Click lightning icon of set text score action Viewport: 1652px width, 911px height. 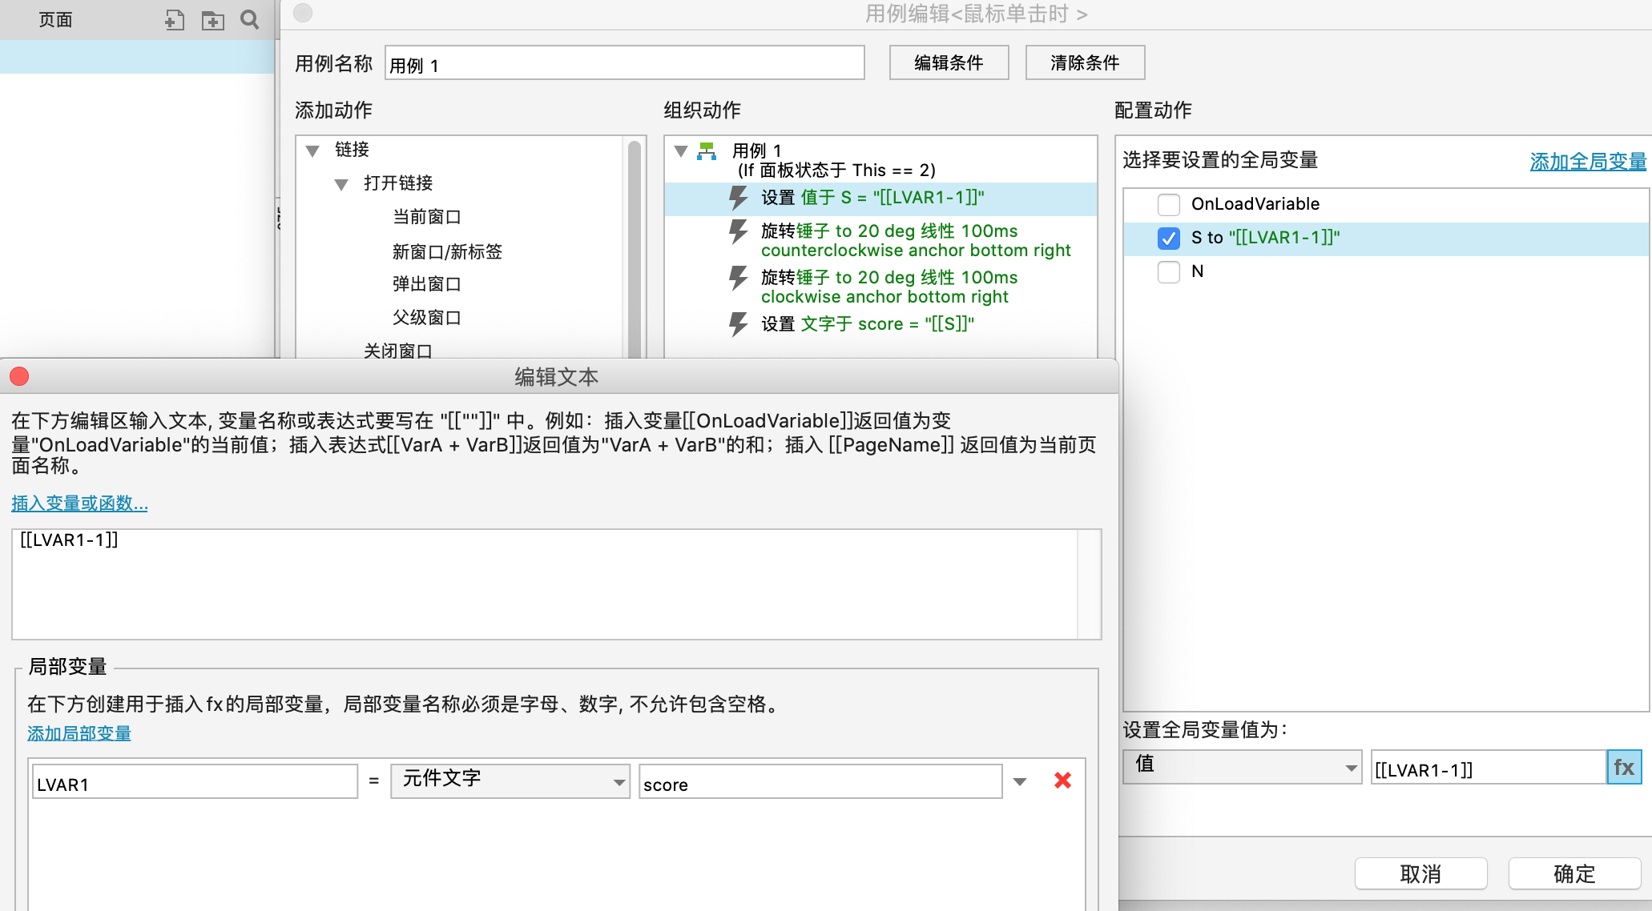tap(738, 323)
